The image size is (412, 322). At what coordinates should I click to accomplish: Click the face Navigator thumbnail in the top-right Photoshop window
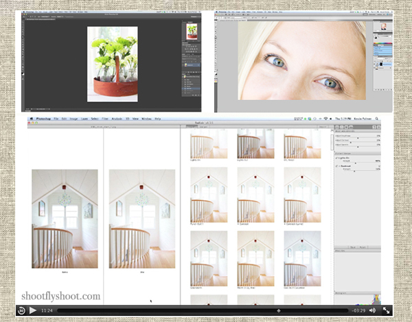click(384, 26)
